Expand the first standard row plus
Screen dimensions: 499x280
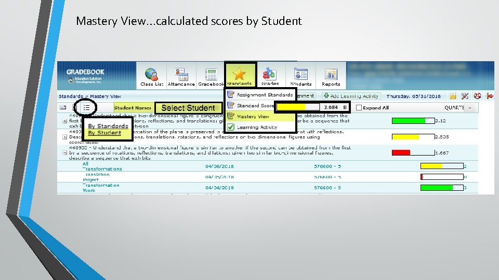pos(64,121)
